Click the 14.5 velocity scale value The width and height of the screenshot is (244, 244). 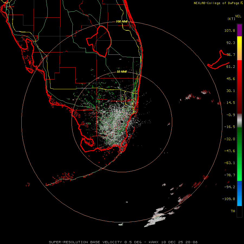pos(231,103)
